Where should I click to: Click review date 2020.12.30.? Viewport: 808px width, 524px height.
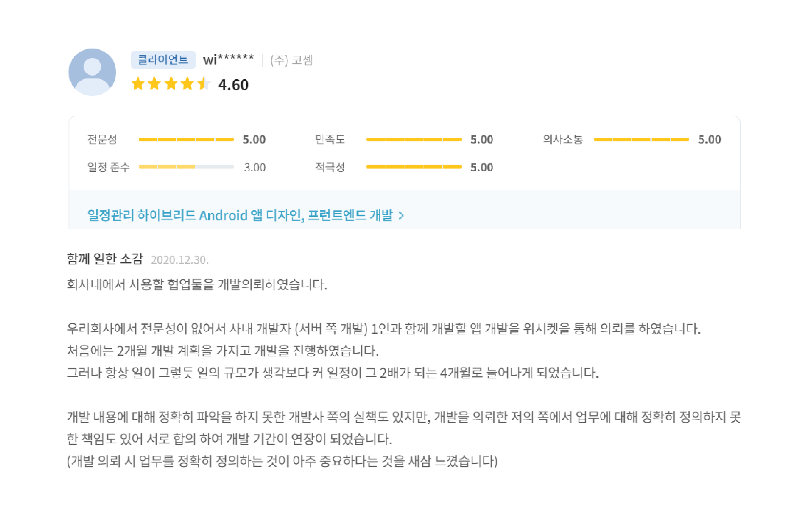coord(180,260)
